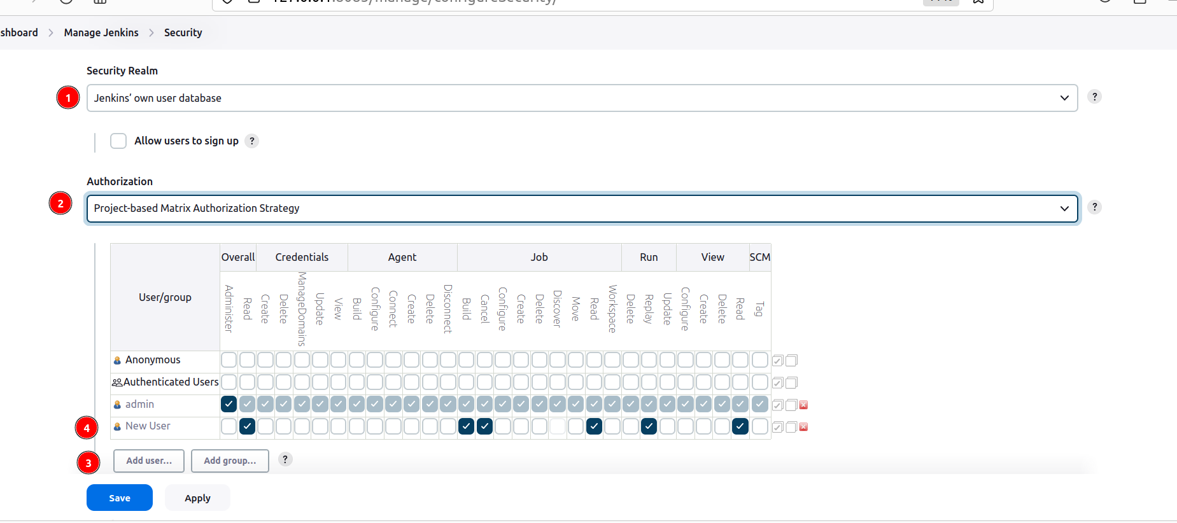Click the Administer column label

[229, 309]
